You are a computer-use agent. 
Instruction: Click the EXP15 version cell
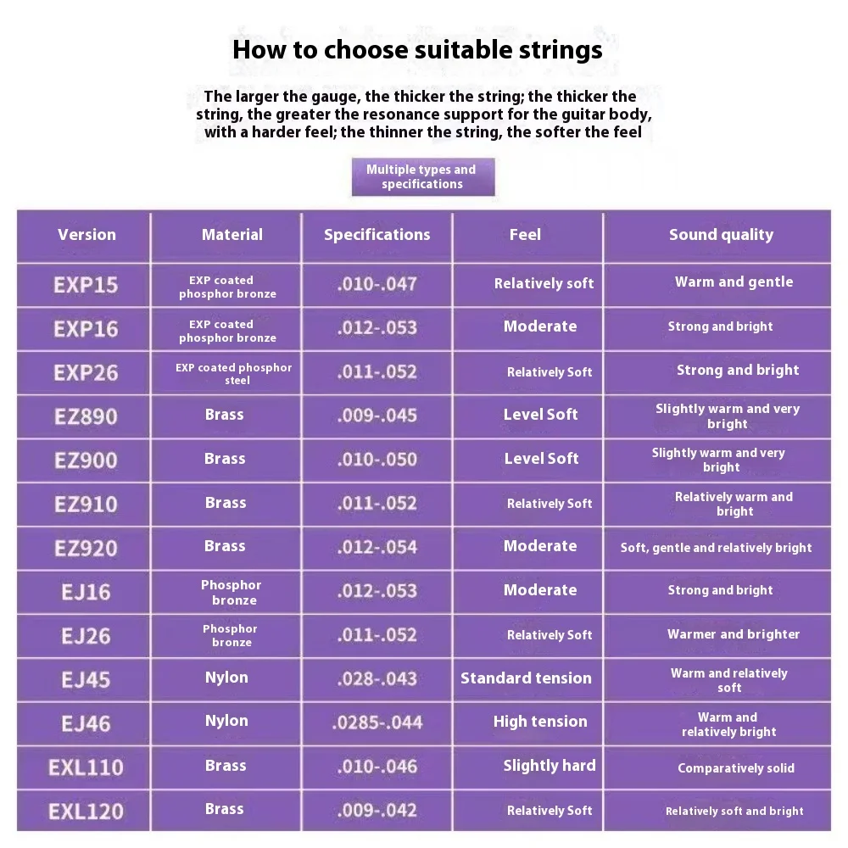coord(86,285)
